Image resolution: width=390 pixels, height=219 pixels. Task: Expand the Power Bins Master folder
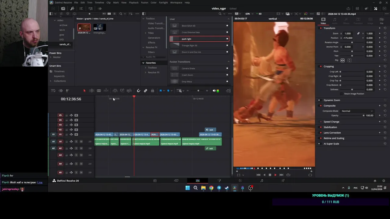tap(51, 57)
